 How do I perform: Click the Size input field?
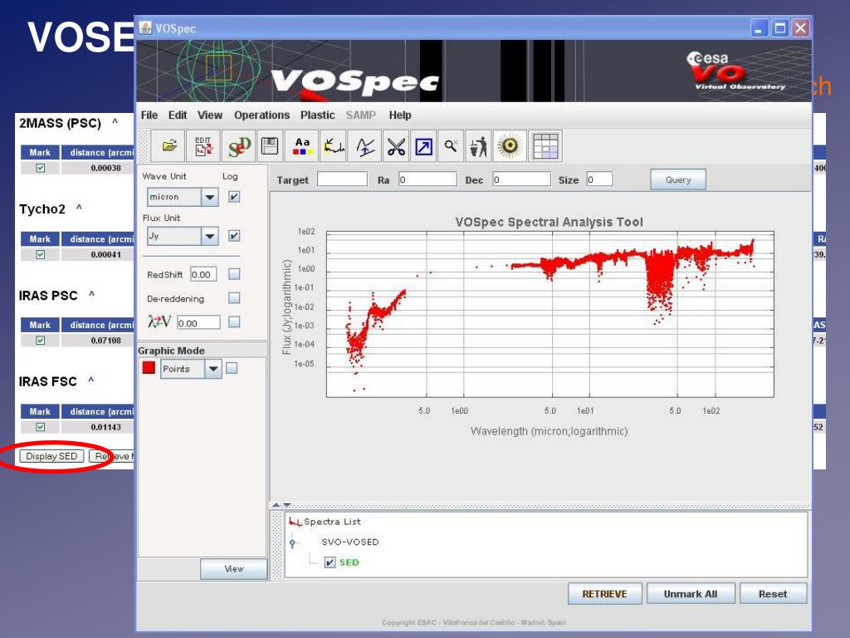point(599,179)
